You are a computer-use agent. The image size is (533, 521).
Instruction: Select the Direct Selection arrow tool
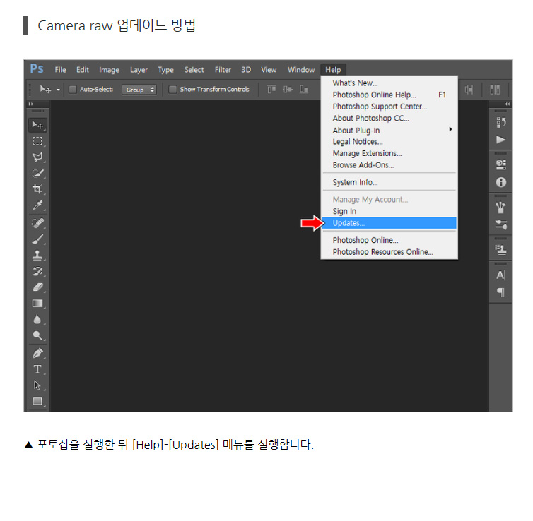click(x=37, y=385)
